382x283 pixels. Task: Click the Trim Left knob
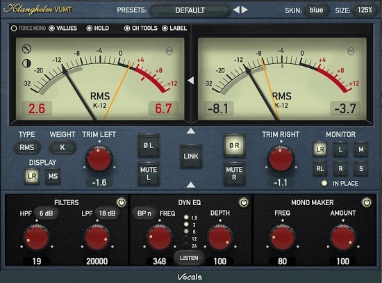pos(99,159)
